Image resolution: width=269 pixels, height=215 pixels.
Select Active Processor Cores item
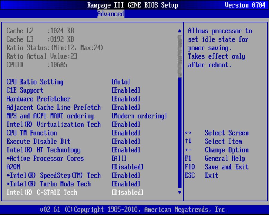pos(45,159)
